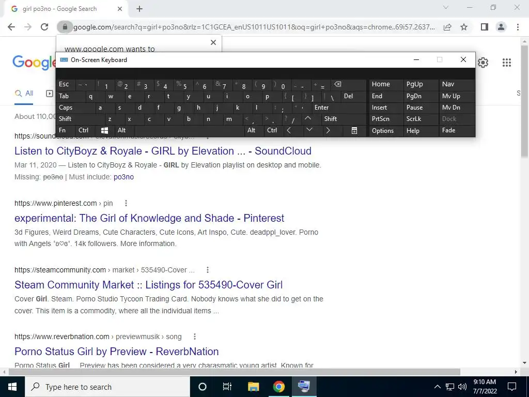
Task: Open the Windows notification center
Action: (x=512, y=387)
